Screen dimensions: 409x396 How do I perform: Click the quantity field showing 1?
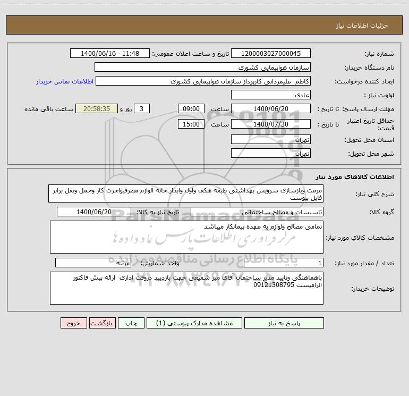click(284, 263)
